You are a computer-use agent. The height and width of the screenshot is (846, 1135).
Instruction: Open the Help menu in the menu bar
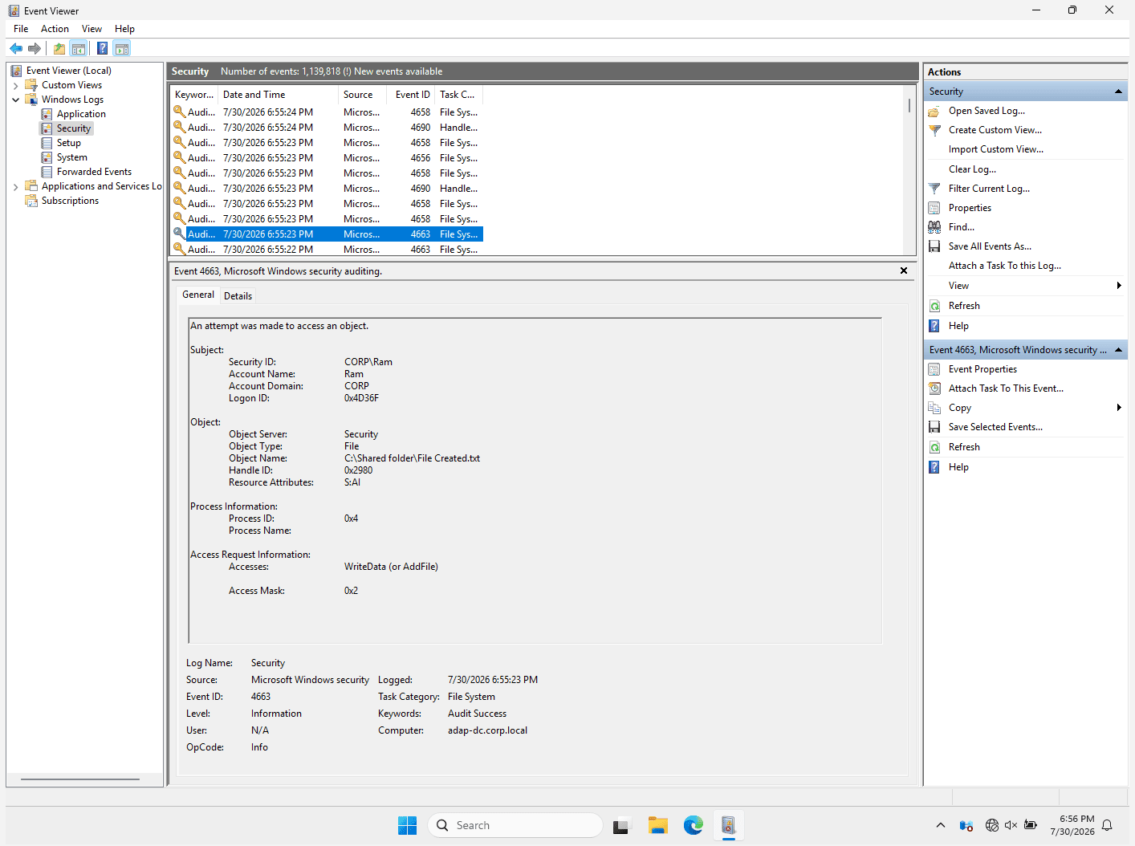pos(124,29)
